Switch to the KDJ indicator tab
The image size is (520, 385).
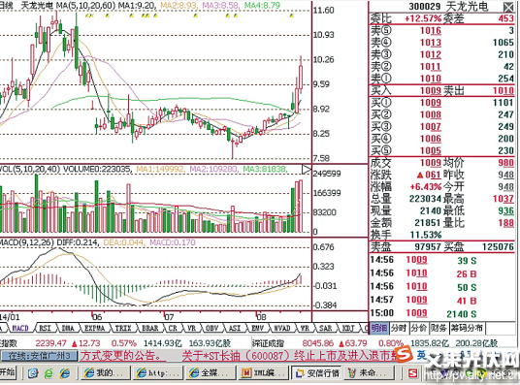click(x=348, y=329)
